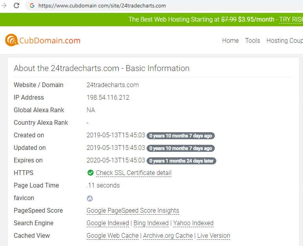Click the TRY RISK link in banner
Screen dimensions: 303x246
tap(291, 20)
